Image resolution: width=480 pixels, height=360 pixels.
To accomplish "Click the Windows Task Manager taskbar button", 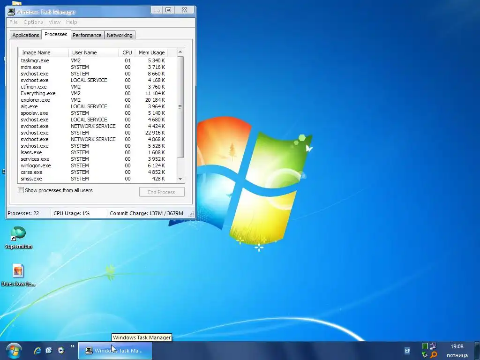I will 115,351.
